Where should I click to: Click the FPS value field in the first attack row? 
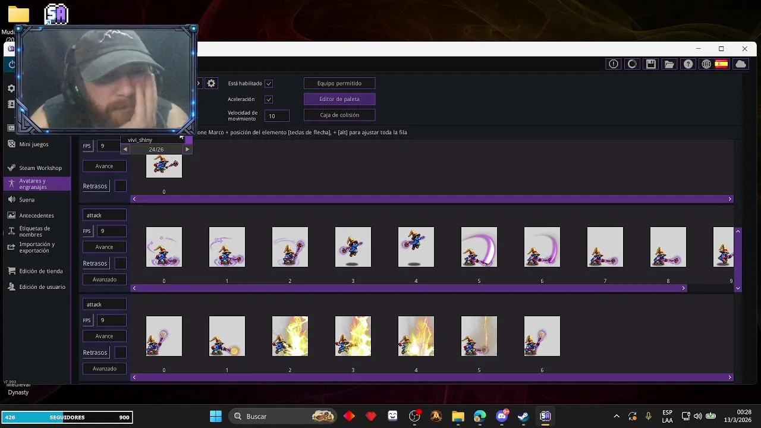(x=111, y=231)
